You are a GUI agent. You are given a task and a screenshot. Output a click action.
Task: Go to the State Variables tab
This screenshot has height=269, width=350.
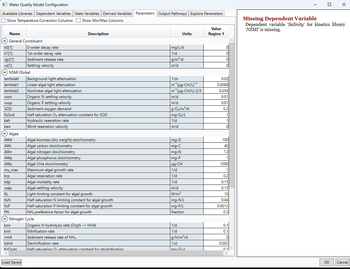point(87,14)
